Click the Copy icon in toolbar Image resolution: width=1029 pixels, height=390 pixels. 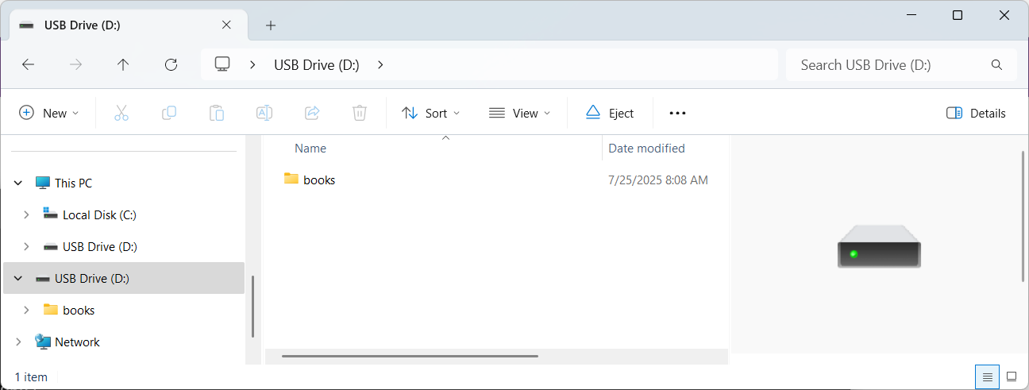tap(169, 113)
